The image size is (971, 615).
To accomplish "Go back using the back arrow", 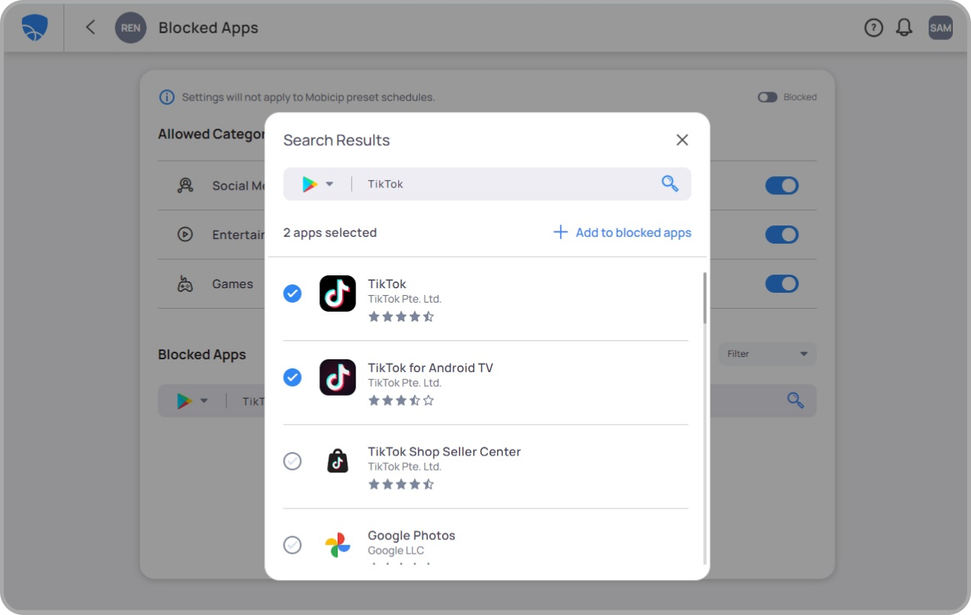I will pyautogui.click(x=90, y=27).
